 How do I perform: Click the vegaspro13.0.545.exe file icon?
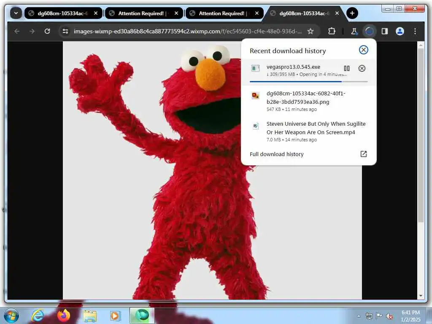click(x=255, y=68)
